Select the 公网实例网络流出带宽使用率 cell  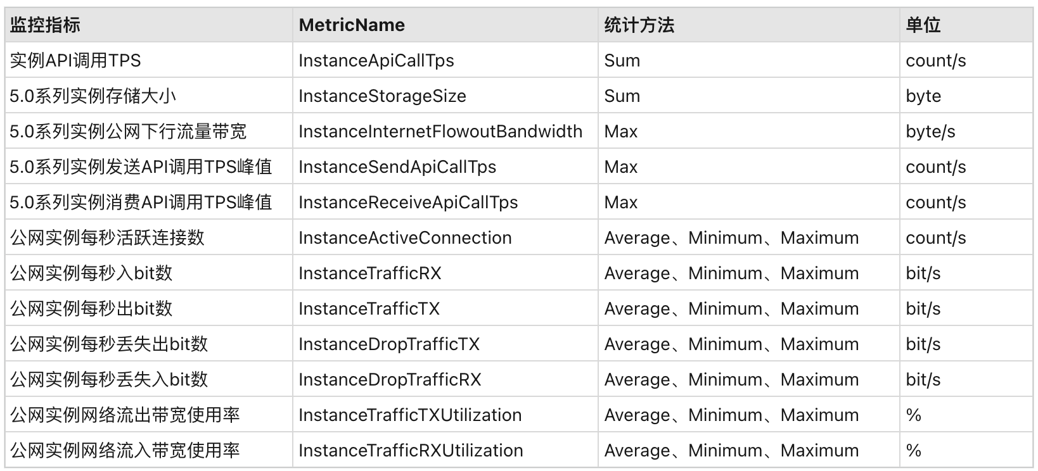tap(125, 415)
